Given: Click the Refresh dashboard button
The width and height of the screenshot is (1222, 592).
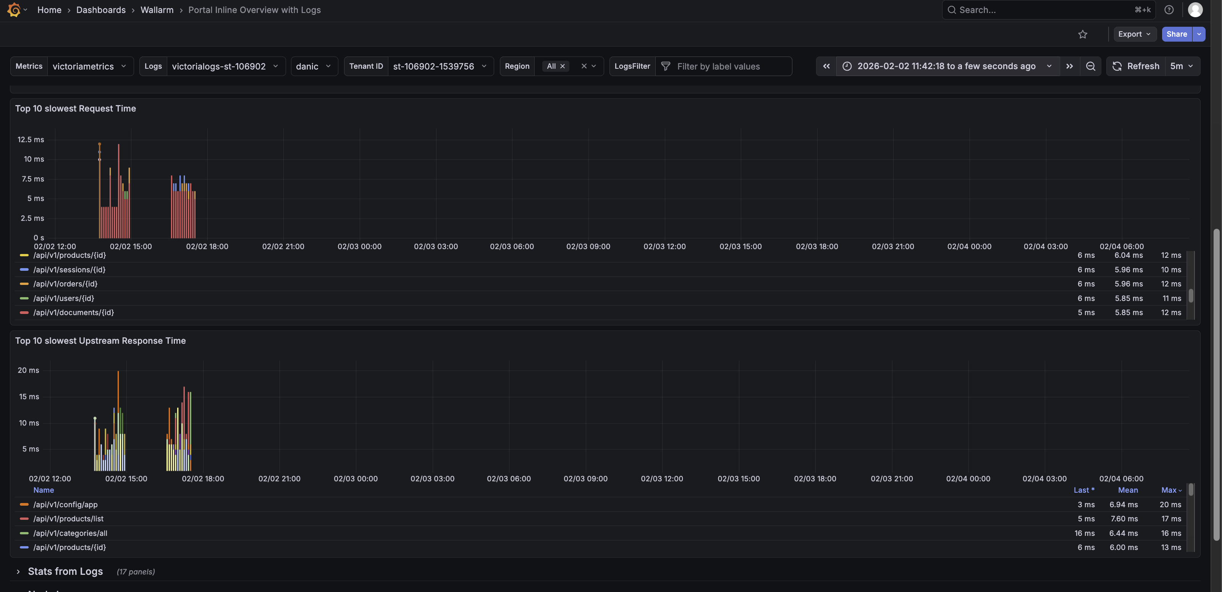Looking at the screenshot, I should pyautogui.click(x=1136, y=66).
